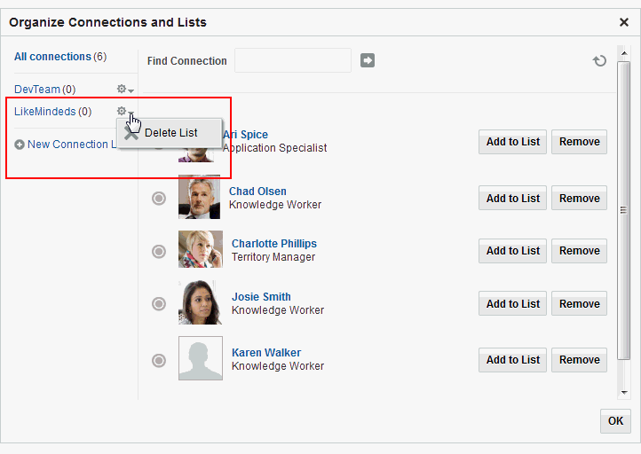
Task: Open Charlotte Phillips' profile photo
Action: click(201, 249)
